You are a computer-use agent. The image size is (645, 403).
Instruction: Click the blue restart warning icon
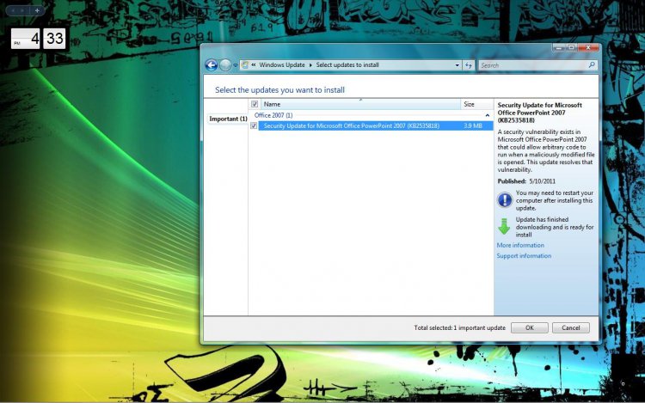click(505, 200)
